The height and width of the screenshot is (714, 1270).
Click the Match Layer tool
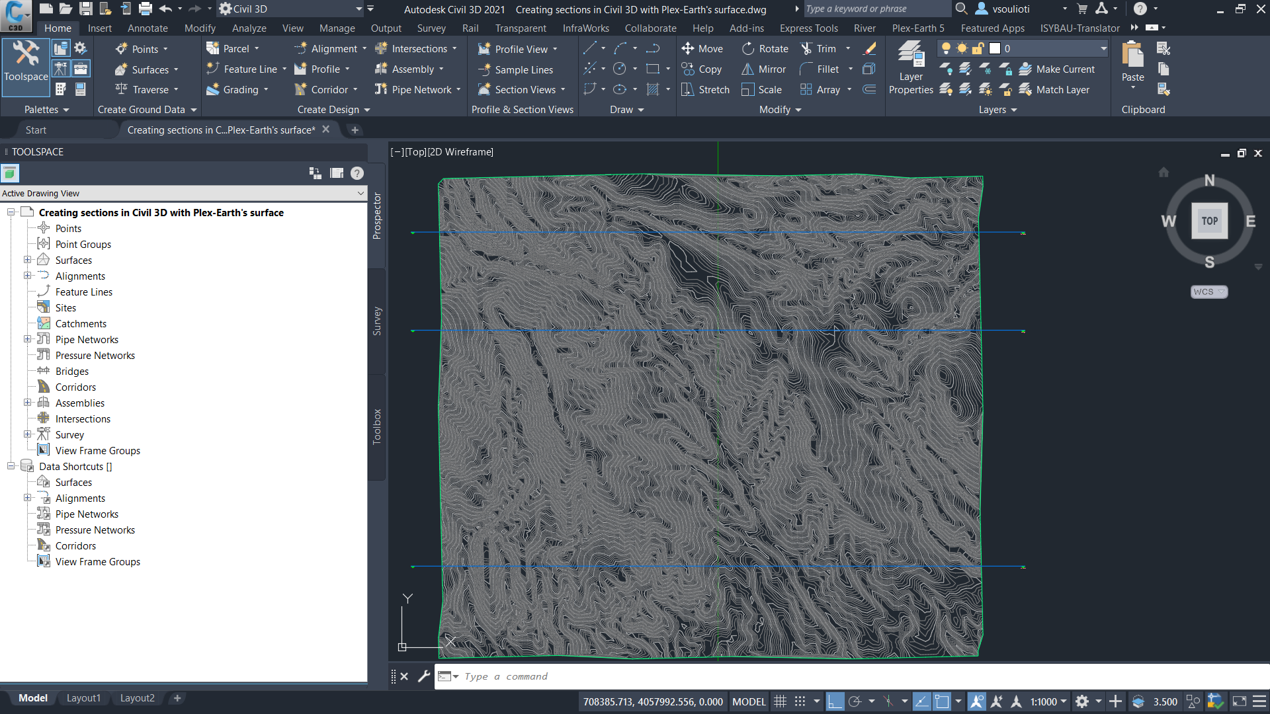pos(1054,89)
